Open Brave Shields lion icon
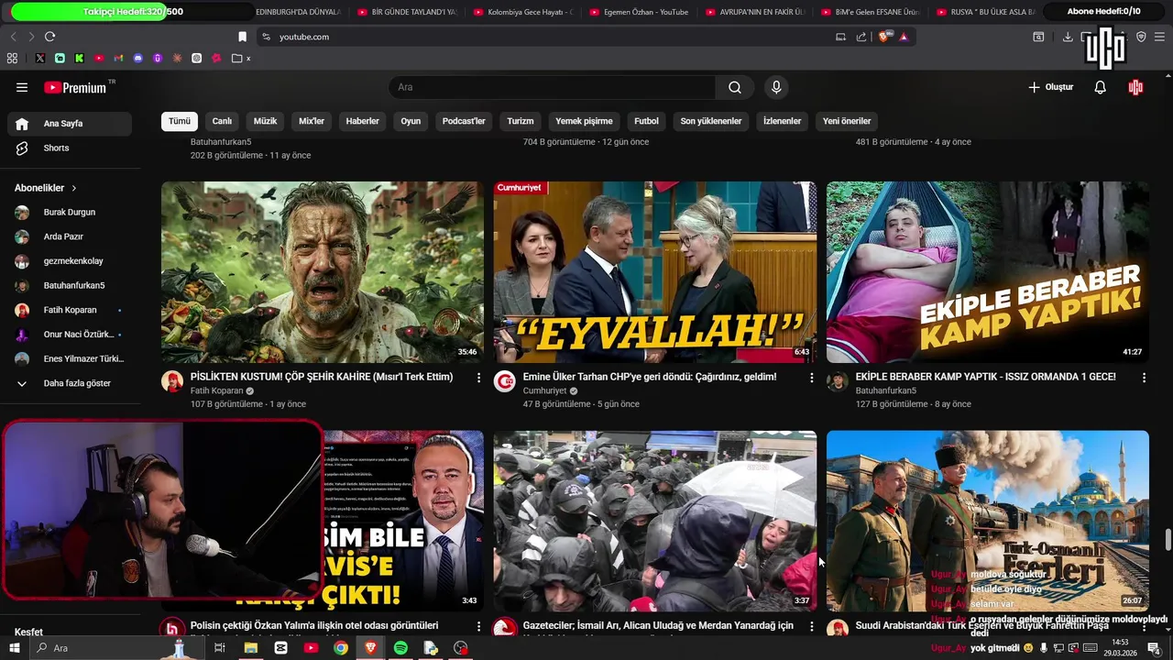1173x660 pixels. point(883,37)
